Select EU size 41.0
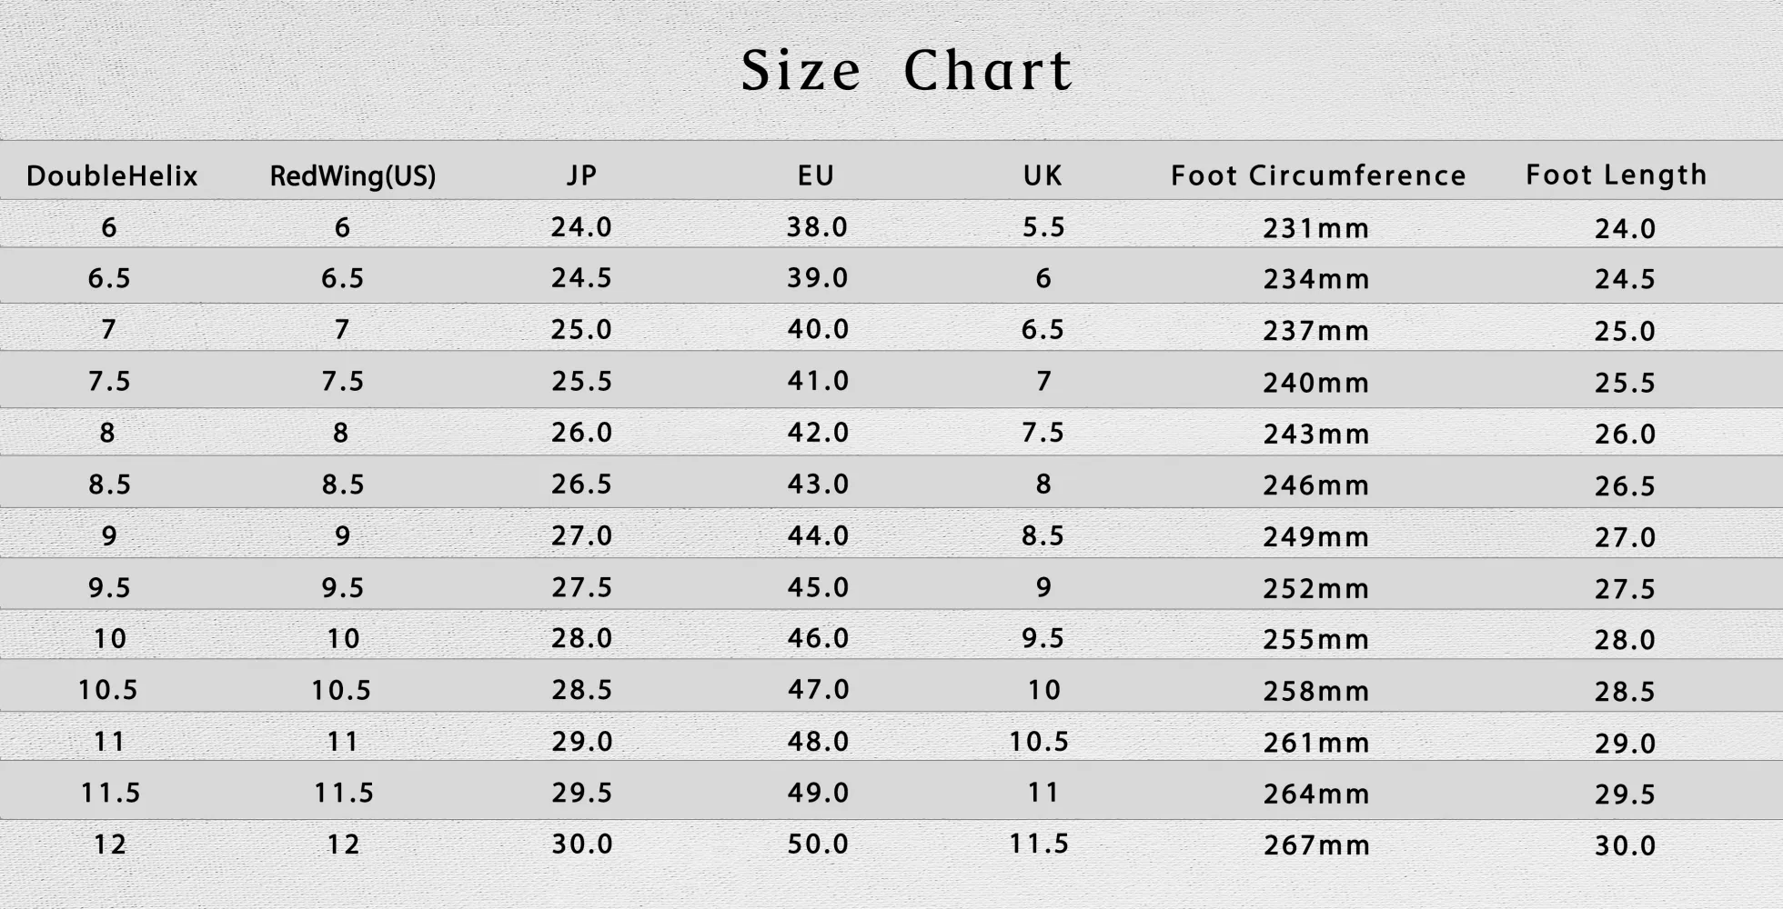Viewport: 1783px width, 909px height. pos(818,381)
